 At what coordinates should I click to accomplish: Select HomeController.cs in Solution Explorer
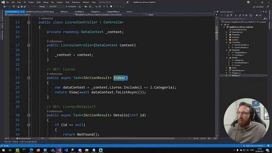coord(241,45)
